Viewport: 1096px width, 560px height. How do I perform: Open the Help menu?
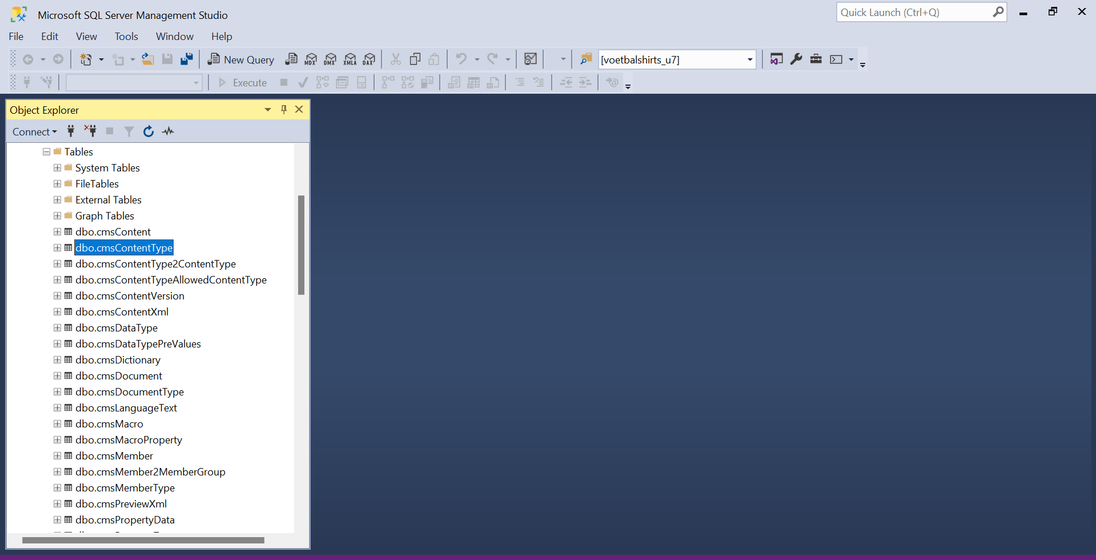click(x=222, y=37)
